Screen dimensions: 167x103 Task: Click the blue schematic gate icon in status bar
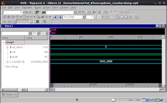[147, 100]
